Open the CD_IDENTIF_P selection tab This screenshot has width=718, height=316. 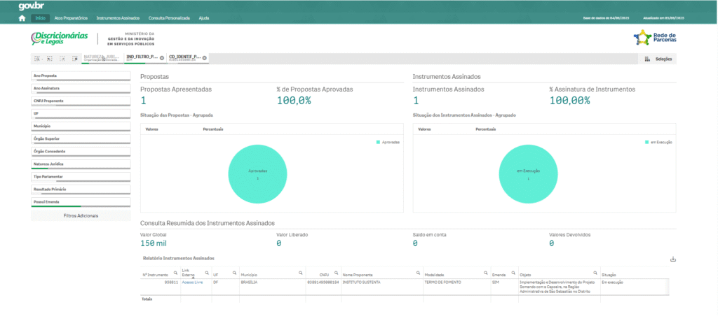[x=188, y=59]
